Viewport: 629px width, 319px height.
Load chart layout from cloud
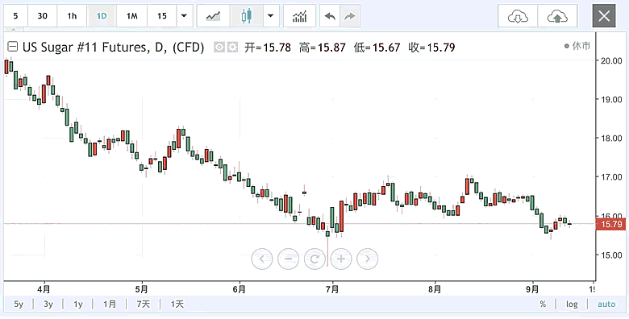(x=518, y=16)
